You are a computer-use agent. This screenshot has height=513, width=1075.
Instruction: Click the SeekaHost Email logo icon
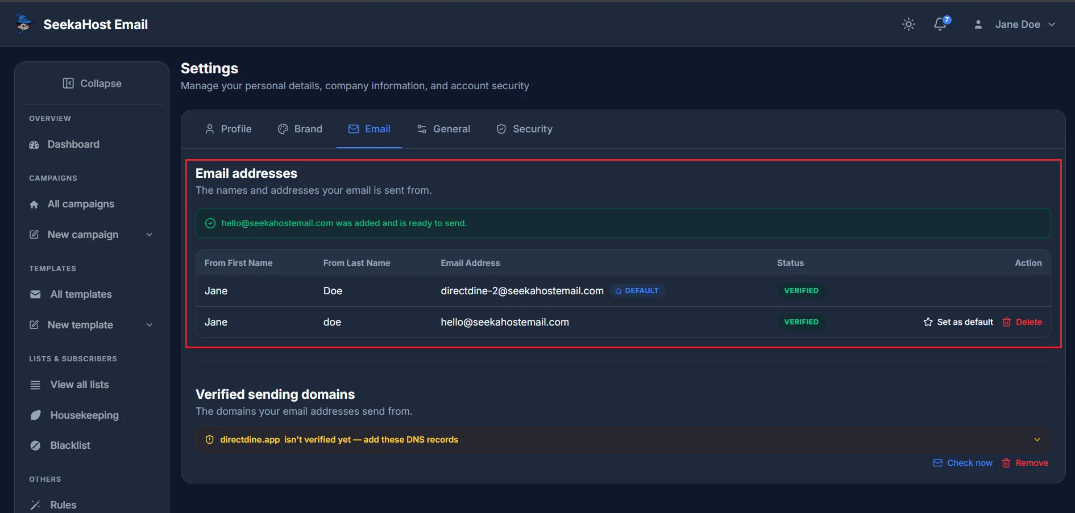click(x=24, y=24)
